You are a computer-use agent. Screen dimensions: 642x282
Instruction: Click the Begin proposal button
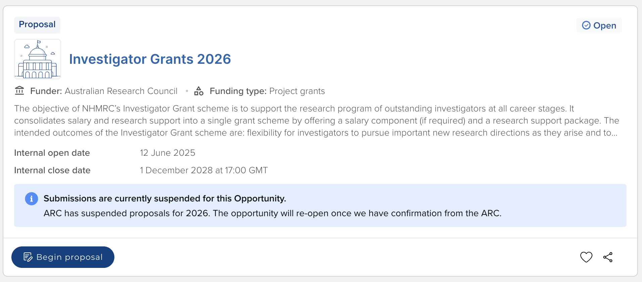[63, 257]
